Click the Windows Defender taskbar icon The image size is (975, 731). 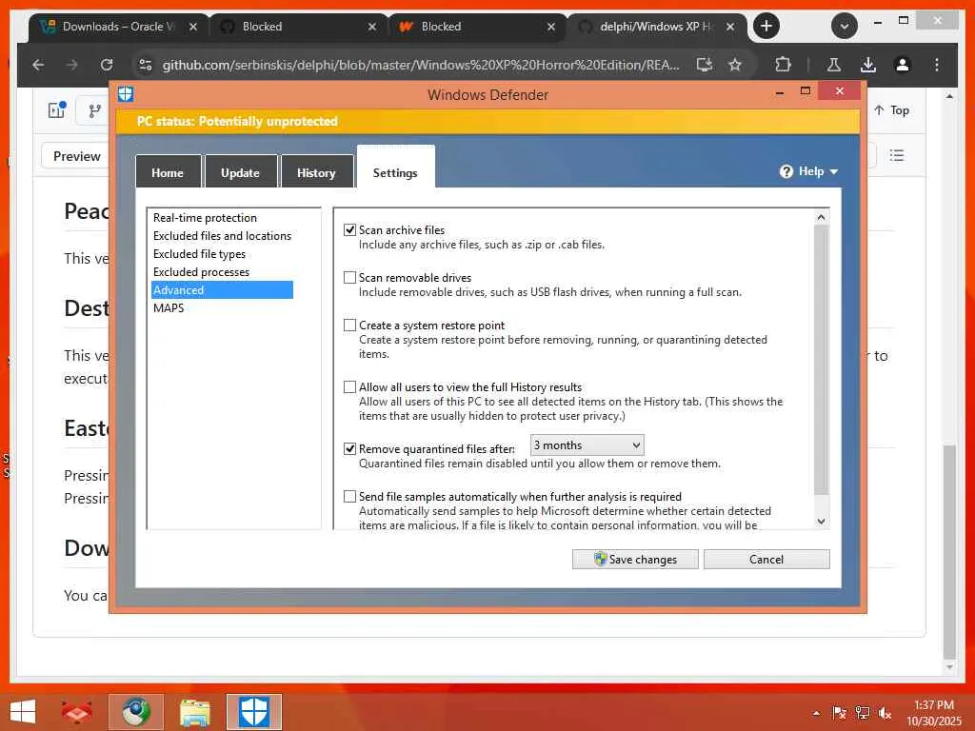click(253, 712)
